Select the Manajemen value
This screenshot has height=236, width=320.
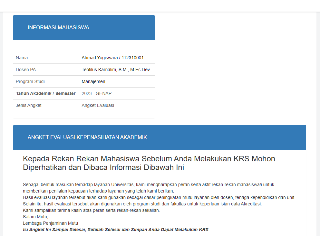[93, 81]
